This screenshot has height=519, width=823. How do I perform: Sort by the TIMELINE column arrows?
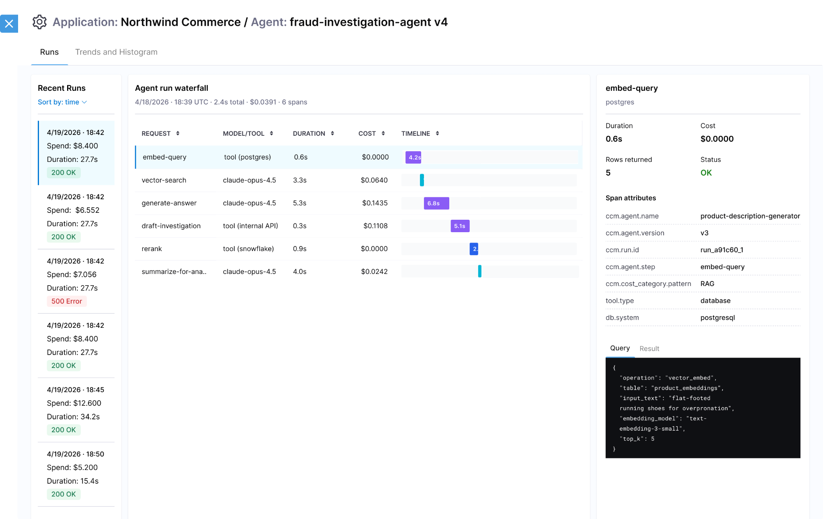point(437,133)
